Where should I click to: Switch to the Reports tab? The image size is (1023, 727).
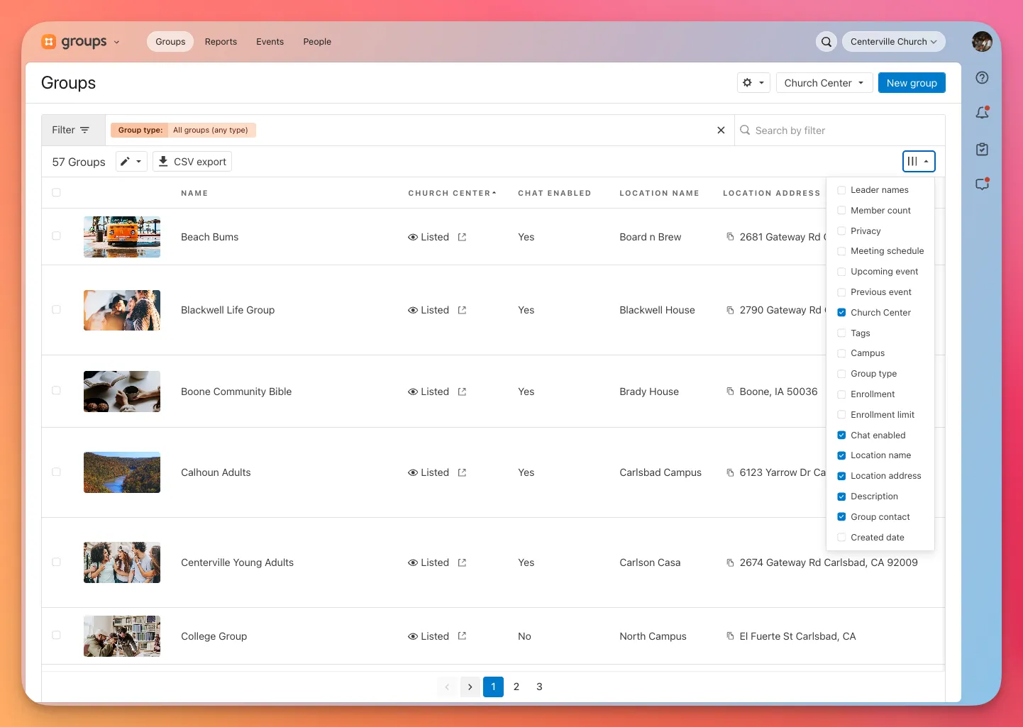(221, 42)
